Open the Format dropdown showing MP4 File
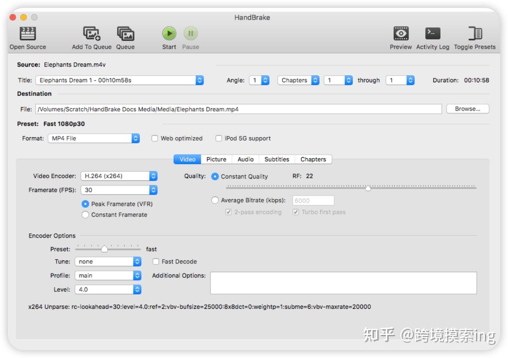 (94, 138)
